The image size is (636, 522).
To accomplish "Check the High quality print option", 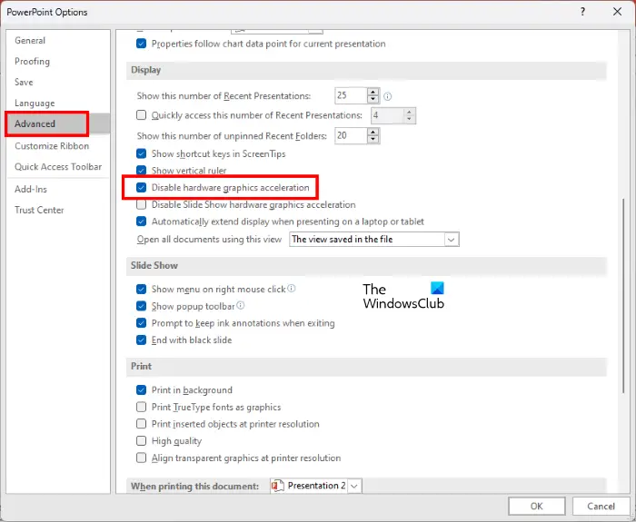I will click(x=141, y=441).
